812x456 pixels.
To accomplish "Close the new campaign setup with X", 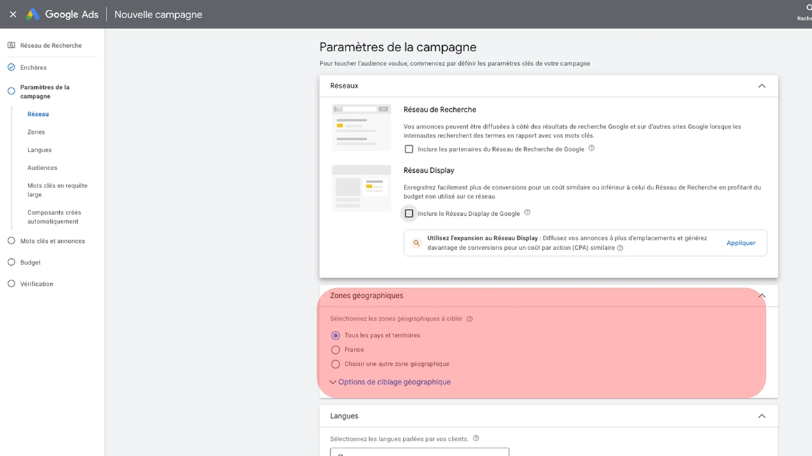I will [13, 15].
